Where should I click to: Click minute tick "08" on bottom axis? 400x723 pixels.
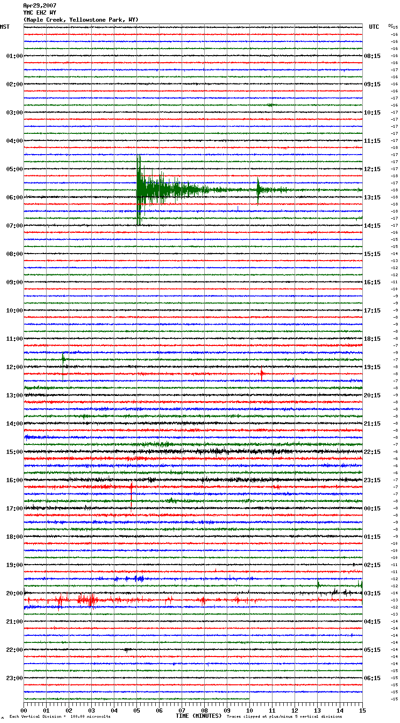205,710
